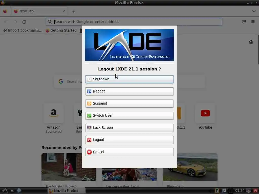259x194 pixels.
Task: Click the forward arrow in Firefox
Action: click(x=15, y=22)
